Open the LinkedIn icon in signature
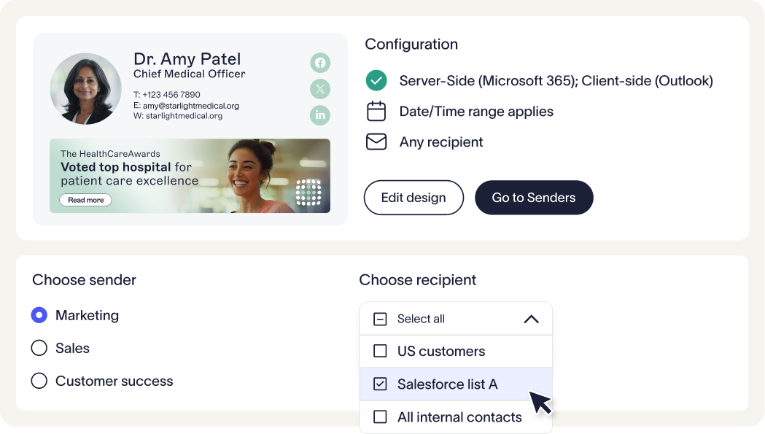The height and width of the screenshot is (434, 765). tap(320, 115)
